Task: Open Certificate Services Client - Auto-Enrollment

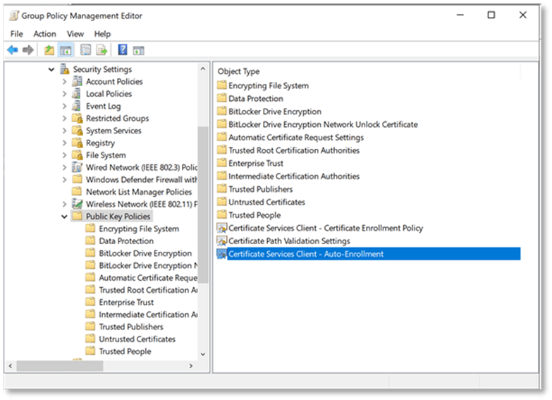Action: pyautogui.click(x=305, y=254)
